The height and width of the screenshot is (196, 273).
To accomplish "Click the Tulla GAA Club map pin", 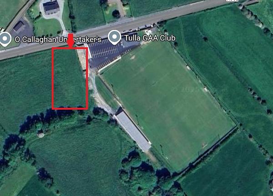I will coord(114,37).
